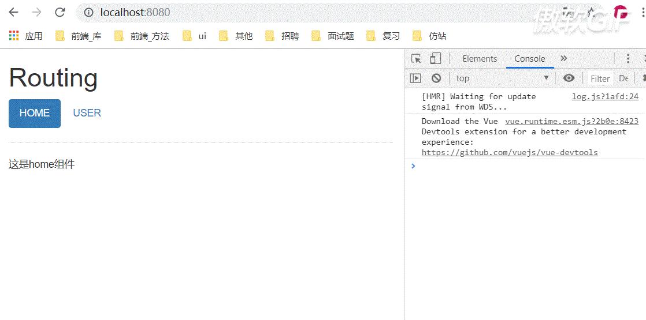Open the 仿站 bookmark folder
This screenshot has height=320, width=646.
pos(429,36)
